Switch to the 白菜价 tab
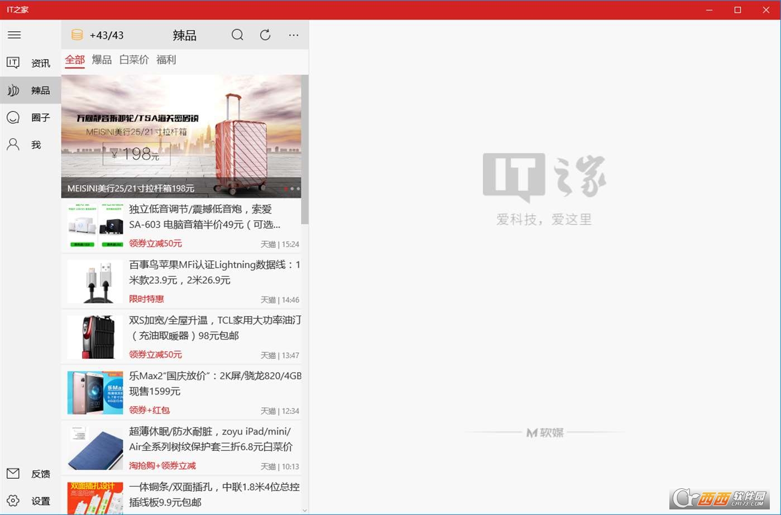781x515 pixels. tap(134, 60)
